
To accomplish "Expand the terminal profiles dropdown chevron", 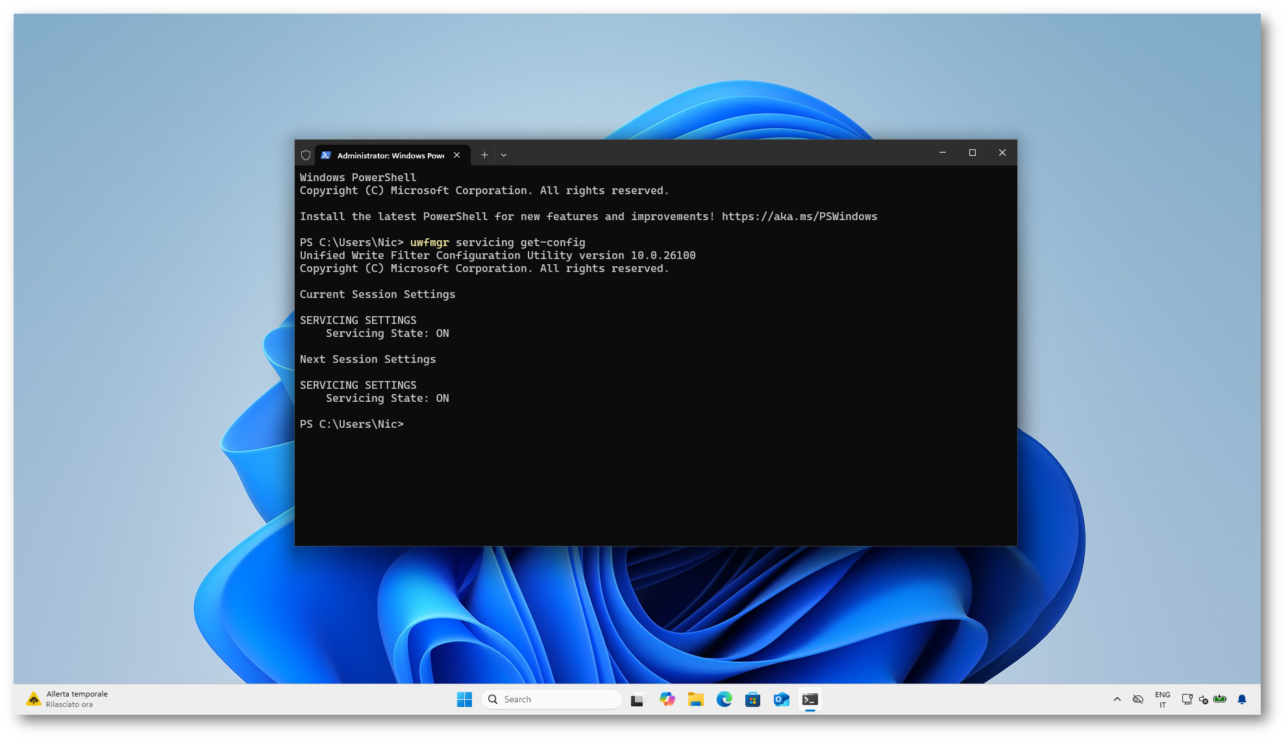I will [x=504, y=155].
